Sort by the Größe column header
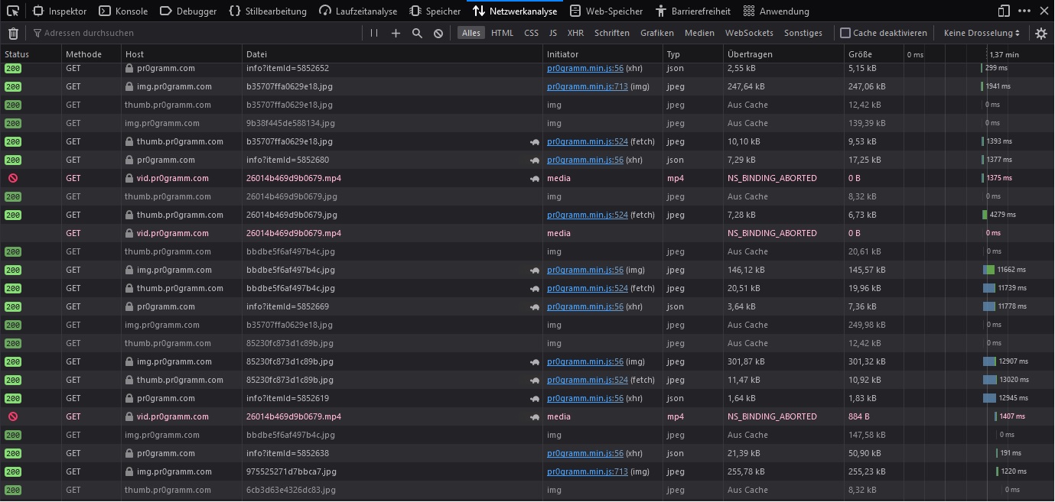The width and height of the screenshot is (1055, 502). click(x=874, y=54)
